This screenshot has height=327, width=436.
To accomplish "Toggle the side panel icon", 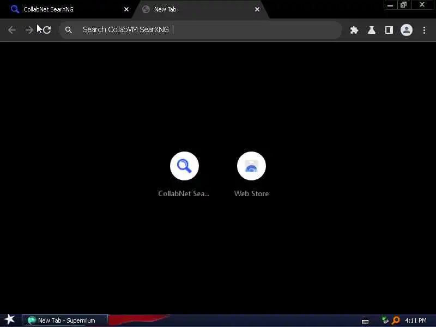I will click(389, 30).
